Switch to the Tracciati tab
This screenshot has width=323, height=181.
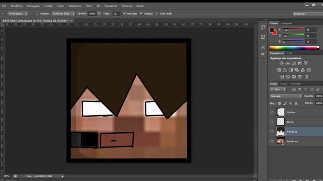click(x=296, y=84)
